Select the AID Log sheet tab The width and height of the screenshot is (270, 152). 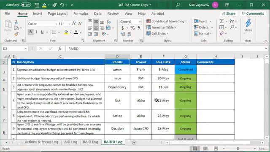pyautogui.click(x=70, y=142)
